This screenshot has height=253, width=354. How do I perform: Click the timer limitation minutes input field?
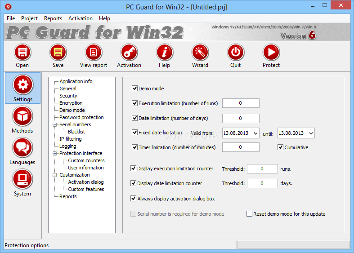coord(241,147)
